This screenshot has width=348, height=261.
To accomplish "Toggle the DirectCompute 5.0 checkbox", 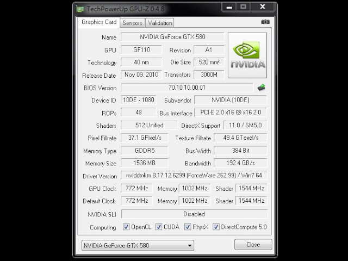I will 216,227.
